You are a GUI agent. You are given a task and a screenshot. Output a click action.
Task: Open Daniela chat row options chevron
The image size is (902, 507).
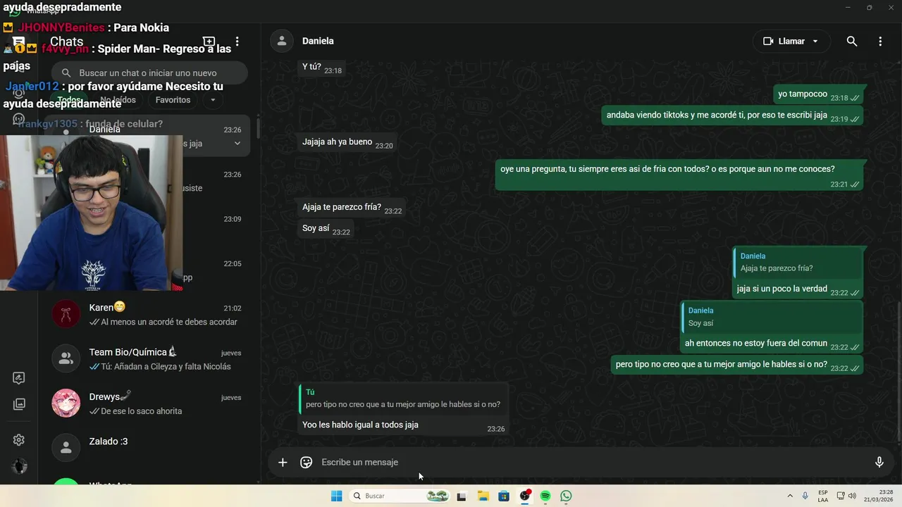click(x=237, y=144)
